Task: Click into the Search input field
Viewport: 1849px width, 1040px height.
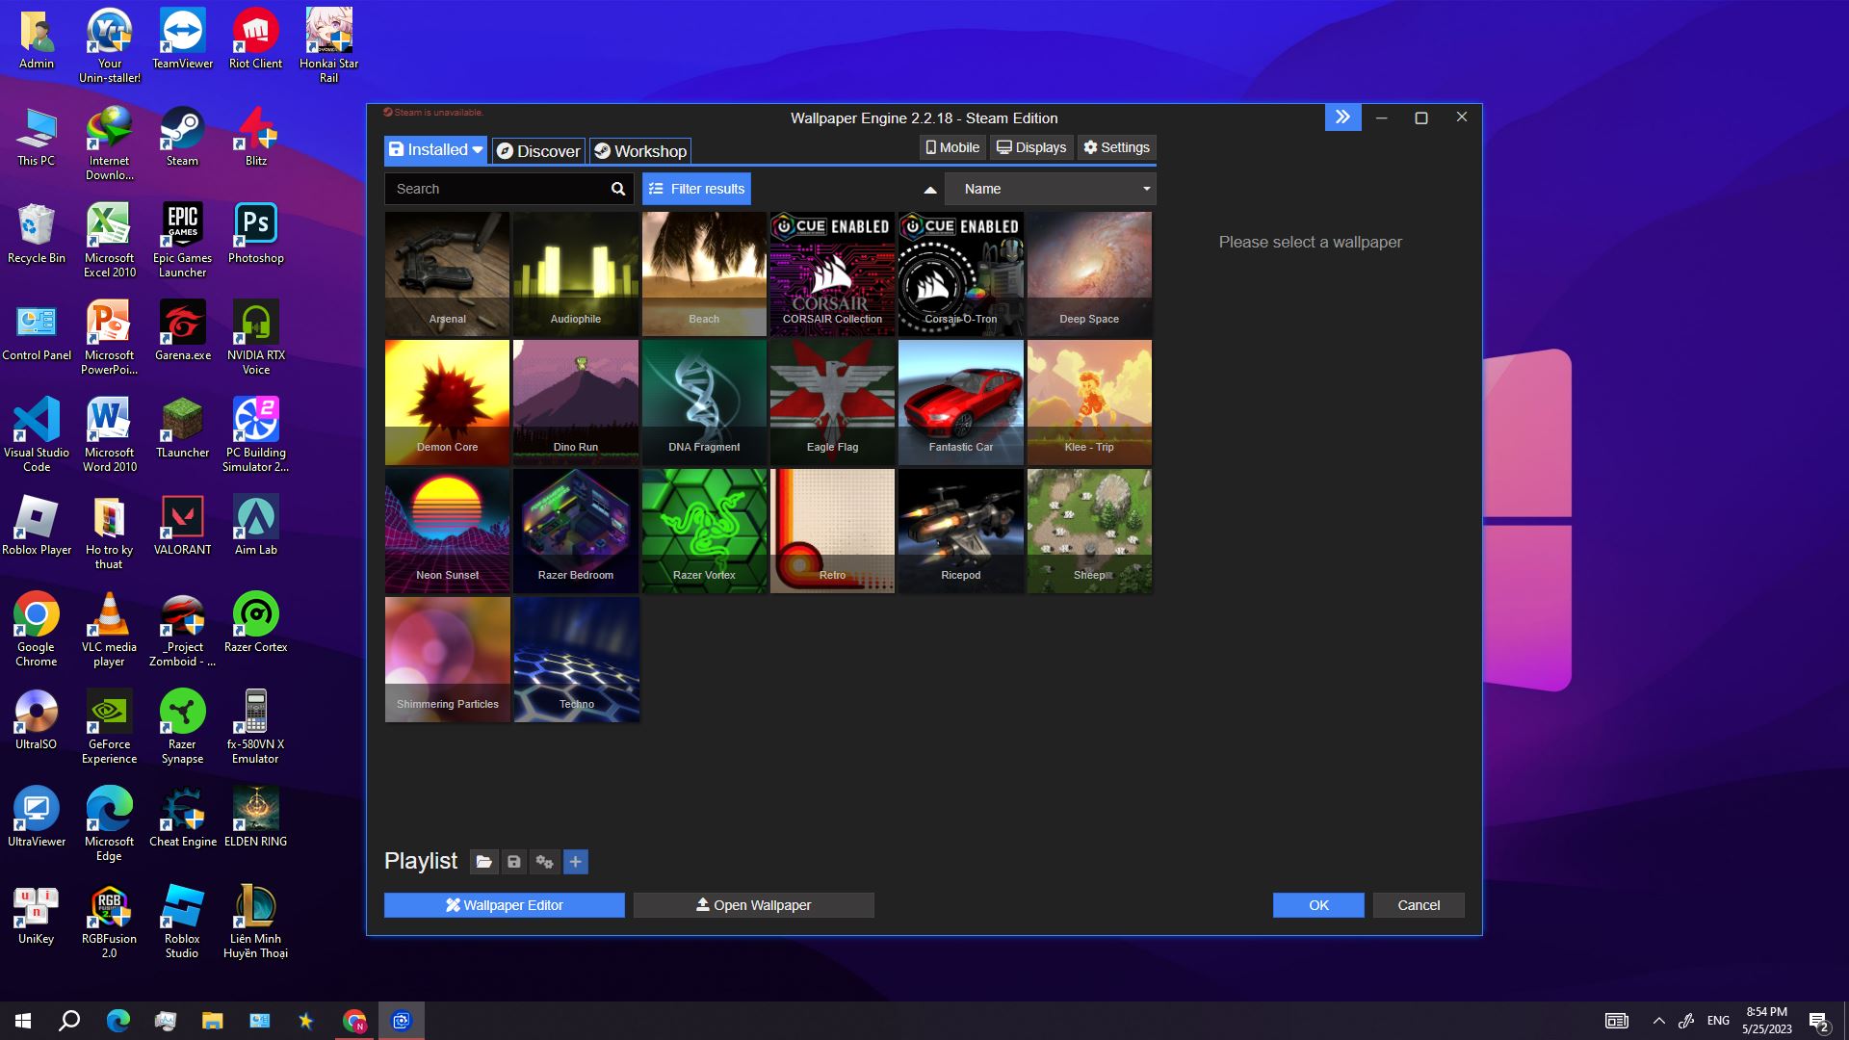Action: point(496,189)
